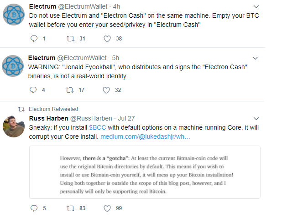This screenshot has height=222, width=287.
Task: Open the dropdown on the WARNING tweet
Action: pos(256,58)
